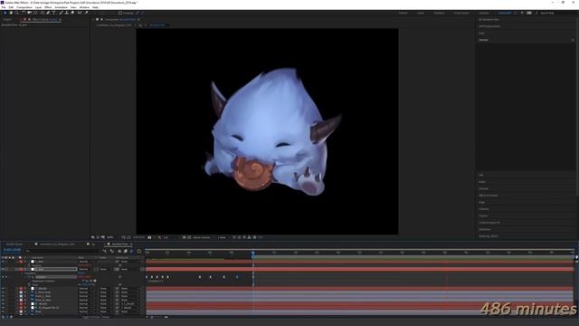The width and height of the screenshot is (579, 326).
Task: Select the Clone Stamp tool
Action: point(67,13)
